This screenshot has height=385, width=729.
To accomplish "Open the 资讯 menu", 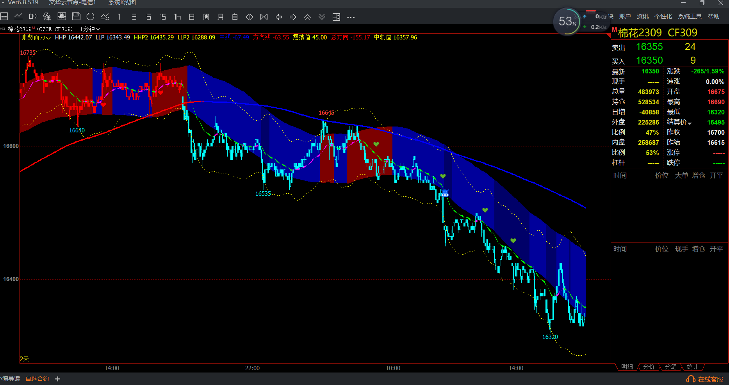I will pos(643,16).
